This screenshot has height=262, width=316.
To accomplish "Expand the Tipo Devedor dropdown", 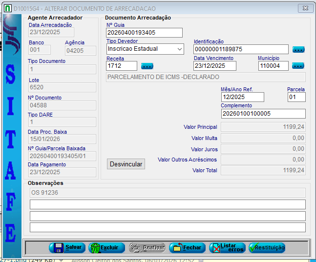I will coord(179,49).
